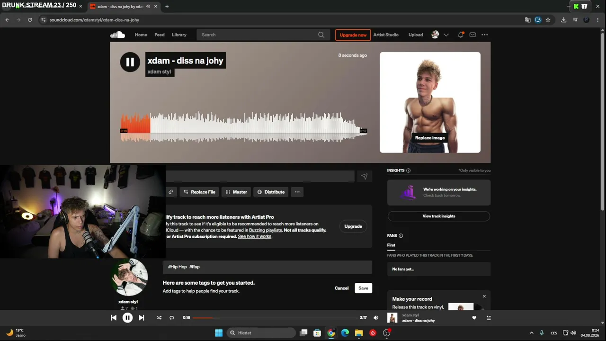Click the SoundCloud logo
The height and width of the screenshot is (341, 606).
[x=117, y=35]
